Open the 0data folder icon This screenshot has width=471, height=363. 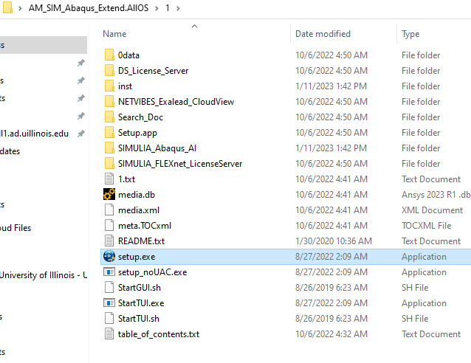109,55
